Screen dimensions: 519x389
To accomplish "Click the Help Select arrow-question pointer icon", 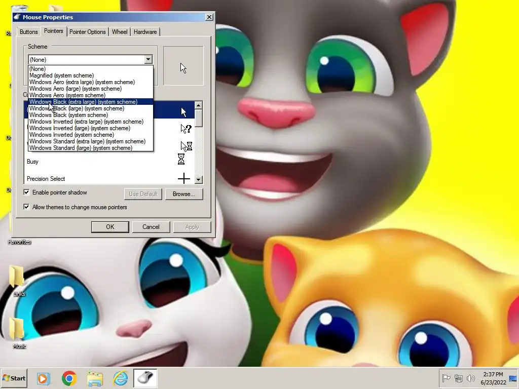I will tap(186, 129).
